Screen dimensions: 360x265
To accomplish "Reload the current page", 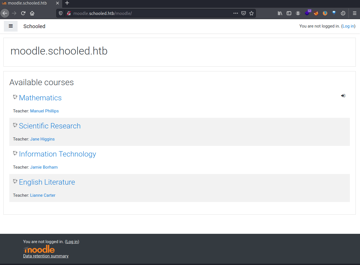I will coord(23,13).
